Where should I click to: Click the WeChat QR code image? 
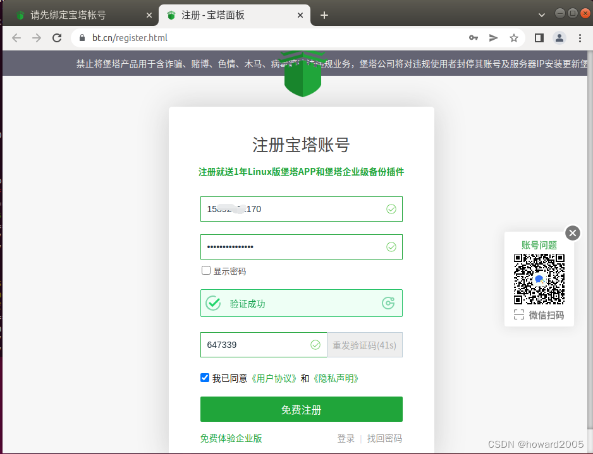click(539, 279)
